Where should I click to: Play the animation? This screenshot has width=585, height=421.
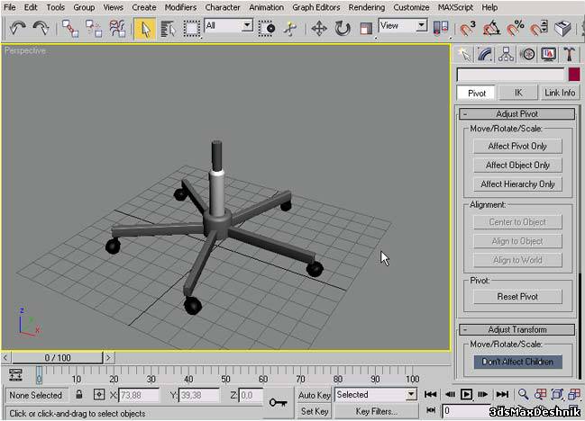[466, 394]
